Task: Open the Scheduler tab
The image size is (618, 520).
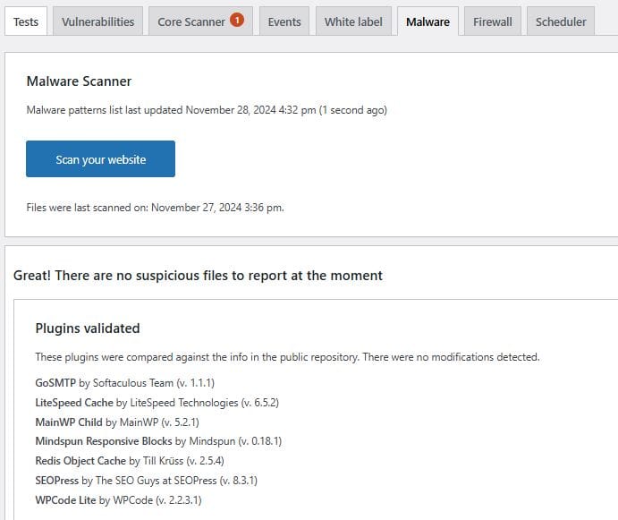Action: point(561,21)
